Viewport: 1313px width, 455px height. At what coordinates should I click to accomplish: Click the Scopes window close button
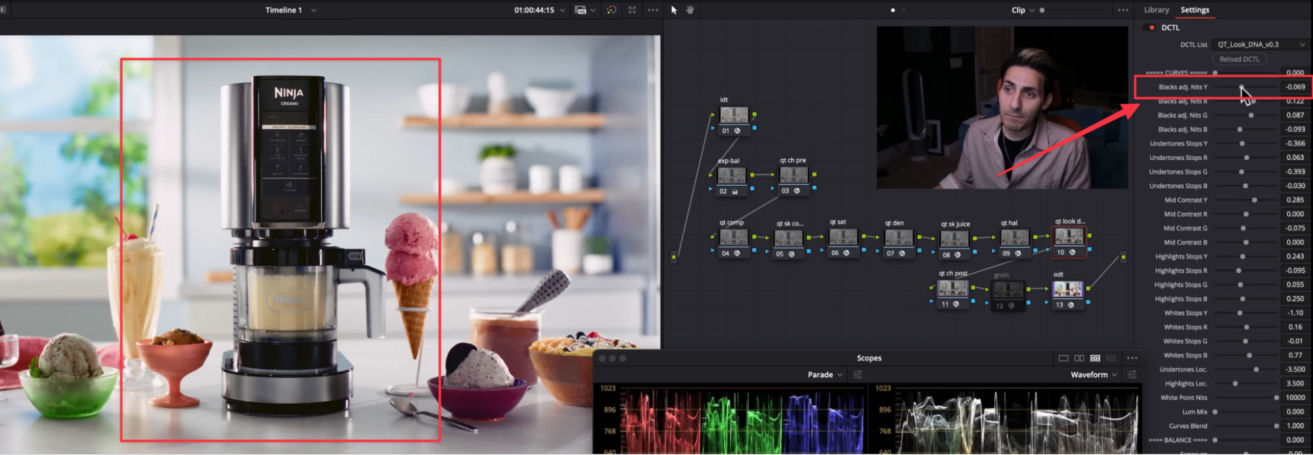[x=602, y=358]
